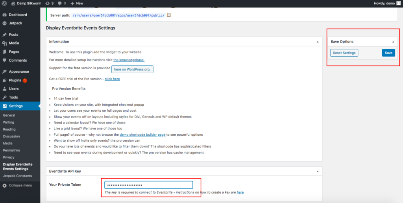This screenshot has height=203, width=403.
Task: Collapse the Save Options panel
Action: 393,42
